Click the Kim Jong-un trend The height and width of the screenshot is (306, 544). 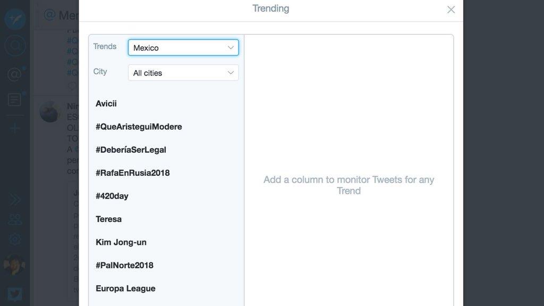121,242
